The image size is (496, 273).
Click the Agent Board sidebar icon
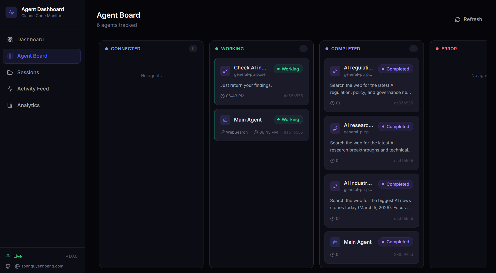[x=10, y=56]
